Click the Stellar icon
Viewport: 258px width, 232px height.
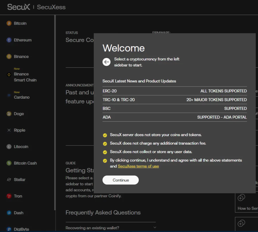9,180
